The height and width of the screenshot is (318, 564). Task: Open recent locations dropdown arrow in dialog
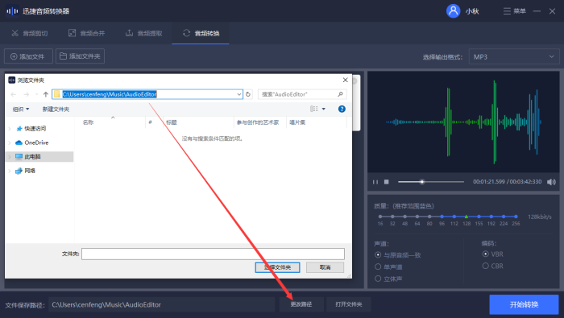pos(36,94)
